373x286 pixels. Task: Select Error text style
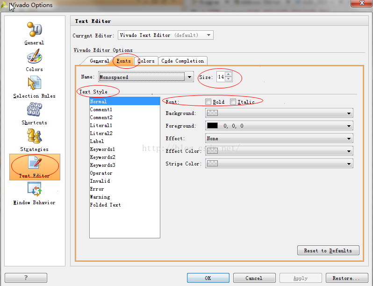click(125, 189)
